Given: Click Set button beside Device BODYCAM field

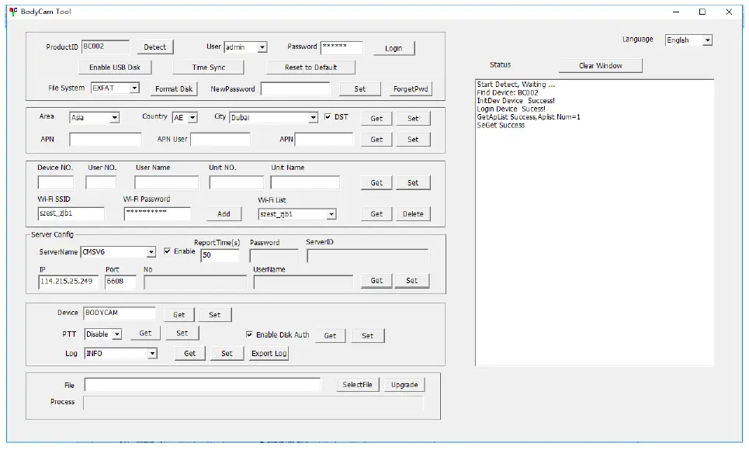Looking at the screenshot, I should tap(214, 315).
